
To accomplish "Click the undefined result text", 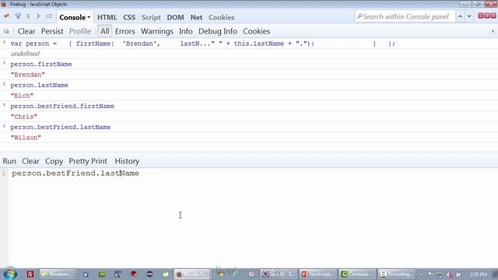I will pos(25,54).
